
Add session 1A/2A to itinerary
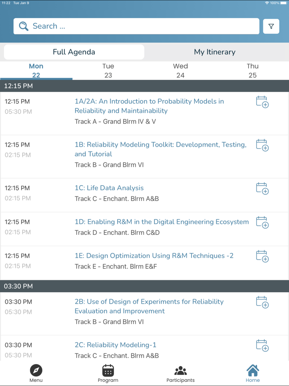point(262,102)
